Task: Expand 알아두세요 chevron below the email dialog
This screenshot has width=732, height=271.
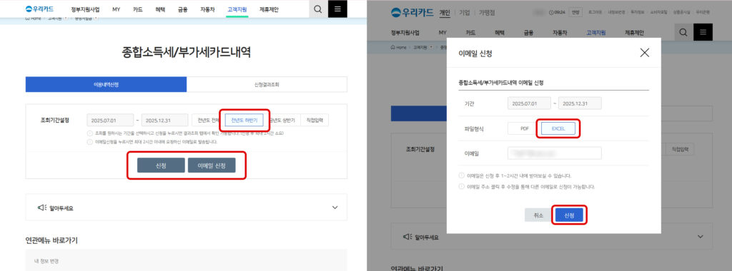Action: (701, 237)
